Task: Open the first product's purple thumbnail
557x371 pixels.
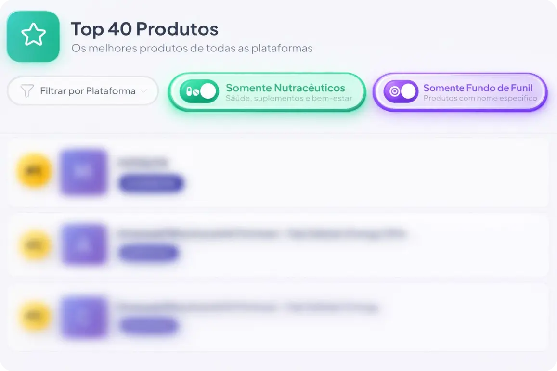Action: (83, 172)
